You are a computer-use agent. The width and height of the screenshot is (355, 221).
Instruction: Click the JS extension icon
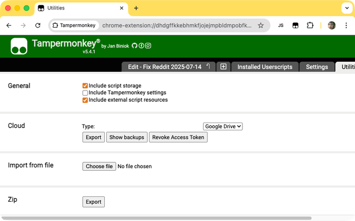point(281,25)
